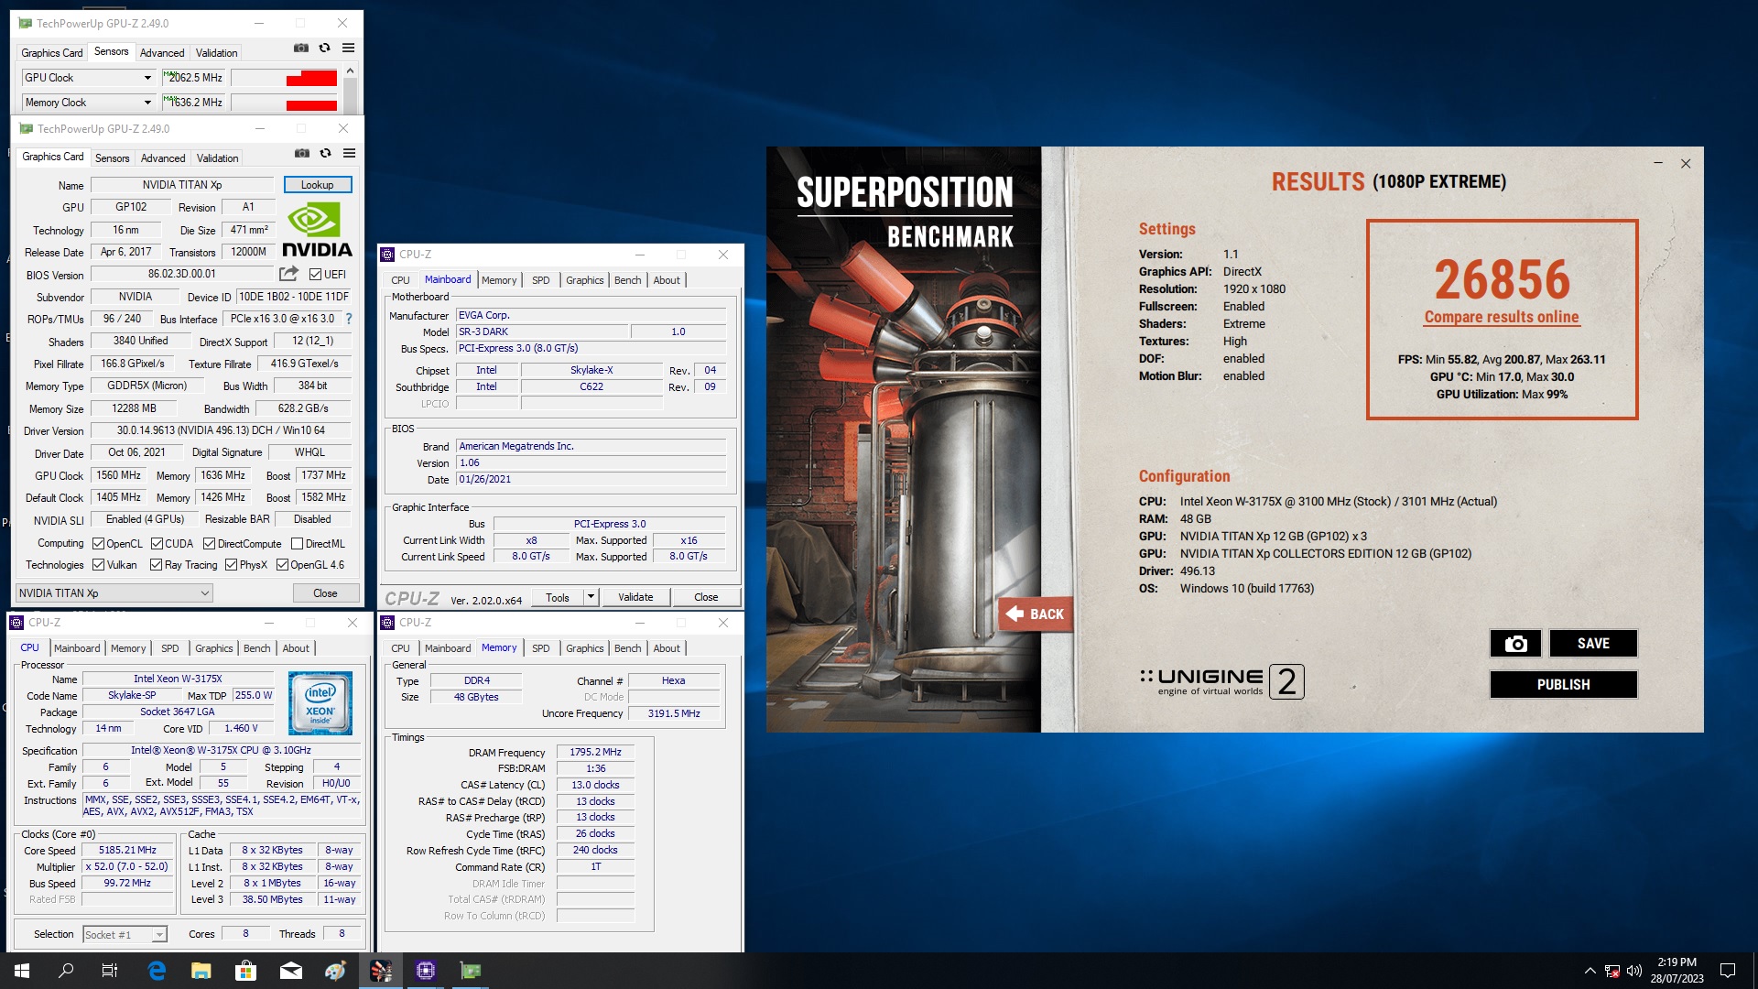Click the BACK button in Superposition

coord(1035,614)
